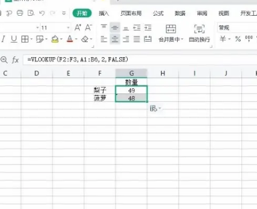
Task: Switch to the 开始 ribbon tab
Action: [82, 13]
